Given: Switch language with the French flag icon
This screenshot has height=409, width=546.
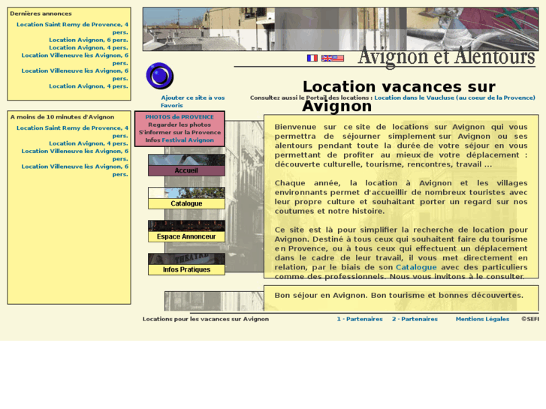Looking at the screenshot, I should [312, 58].
